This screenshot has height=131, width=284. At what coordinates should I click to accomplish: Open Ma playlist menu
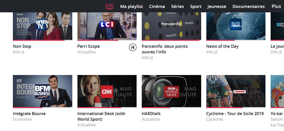pos(131,6)
